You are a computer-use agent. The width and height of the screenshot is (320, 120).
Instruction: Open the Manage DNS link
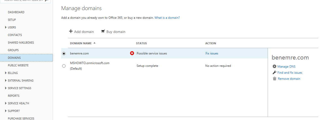click(x=286, y=67)
